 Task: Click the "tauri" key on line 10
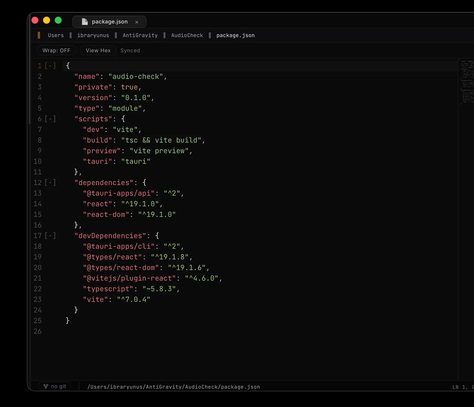click(x=97, y=161)
